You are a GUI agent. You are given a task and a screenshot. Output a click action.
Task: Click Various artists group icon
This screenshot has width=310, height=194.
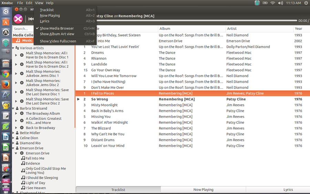click(x=17, y=48)
